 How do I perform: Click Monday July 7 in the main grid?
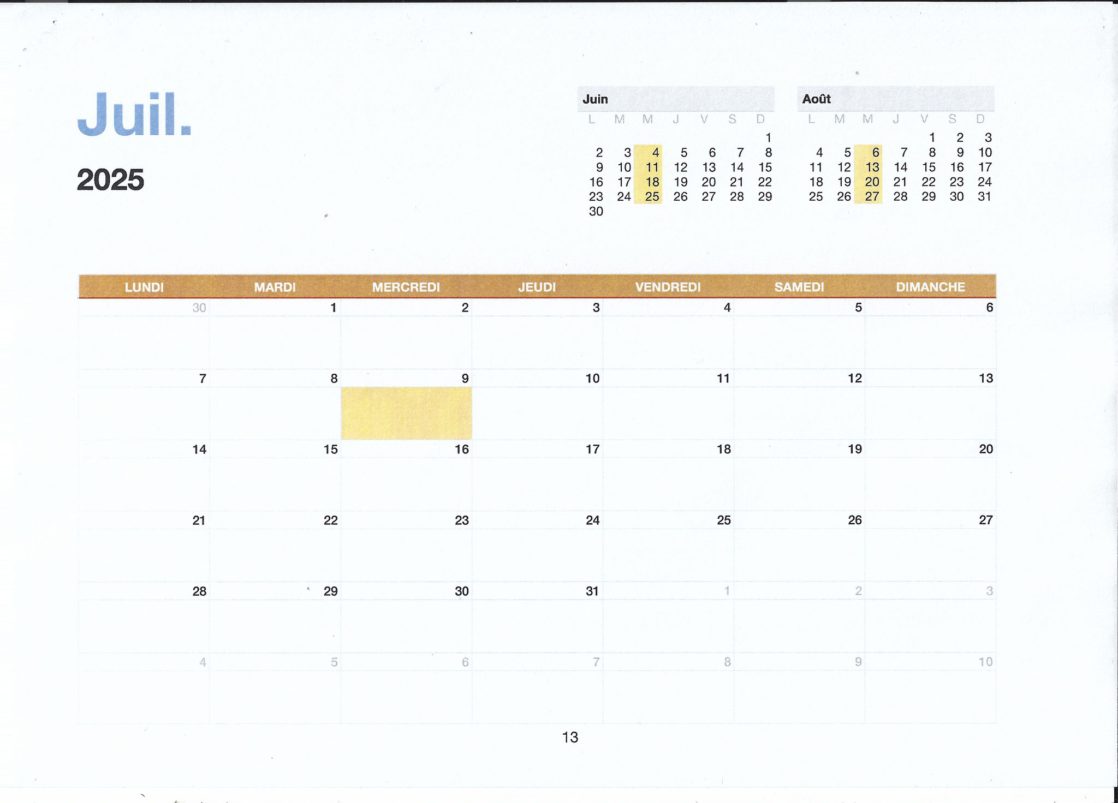click(x=203, y=379)
